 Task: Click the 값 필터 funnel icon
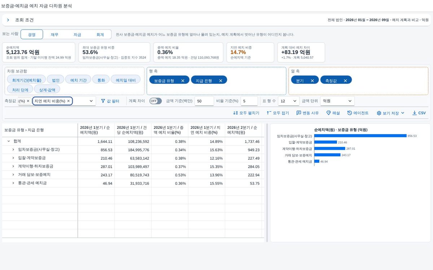point(103,101)
